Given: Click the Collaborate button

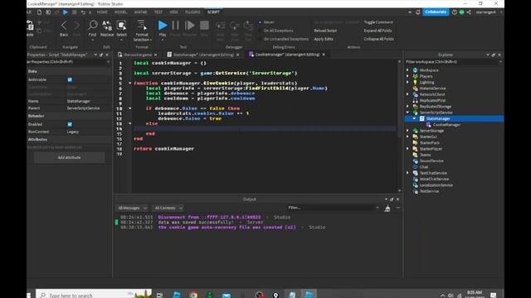Looking at the screenshot, I should [436, 12].
